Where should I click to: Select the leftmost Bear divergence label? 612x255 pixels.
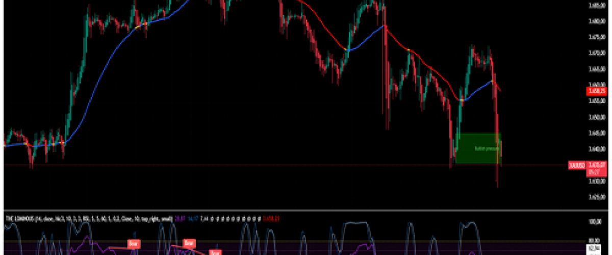pos(133,244)
